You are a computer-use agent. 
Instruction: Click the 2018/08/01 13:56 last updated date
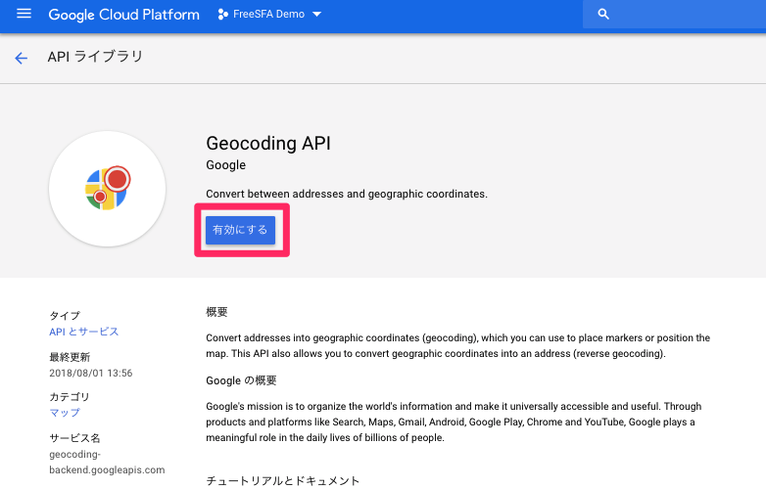(90, 373)
